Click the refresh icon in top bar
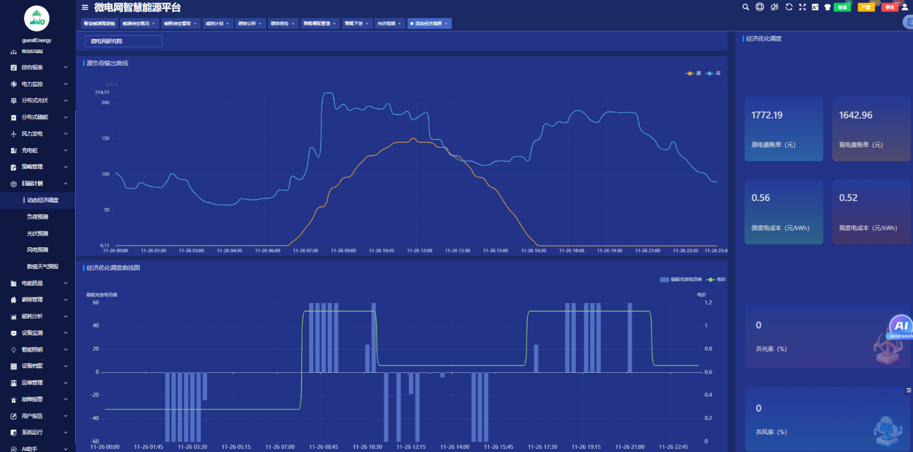 pos(788,7)
